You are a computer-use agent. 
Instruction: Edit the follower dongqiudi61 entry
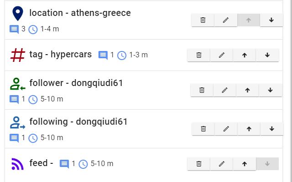(225, 90)
